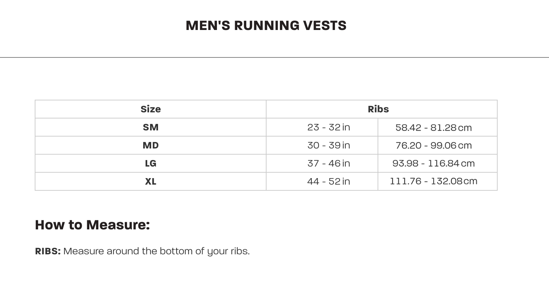Click the 23 - 32 in cell
This screenshot has width=549, height=289.
pyautogui.click(x=328, y=127)
